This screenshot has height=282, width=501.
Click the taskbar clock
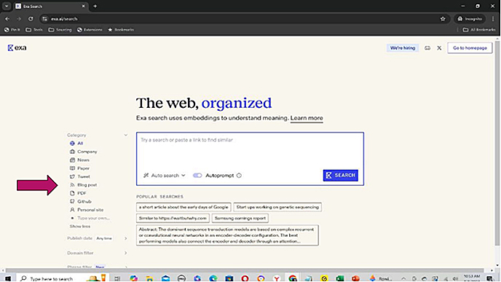pyautogui.click(x=472, y=278)
